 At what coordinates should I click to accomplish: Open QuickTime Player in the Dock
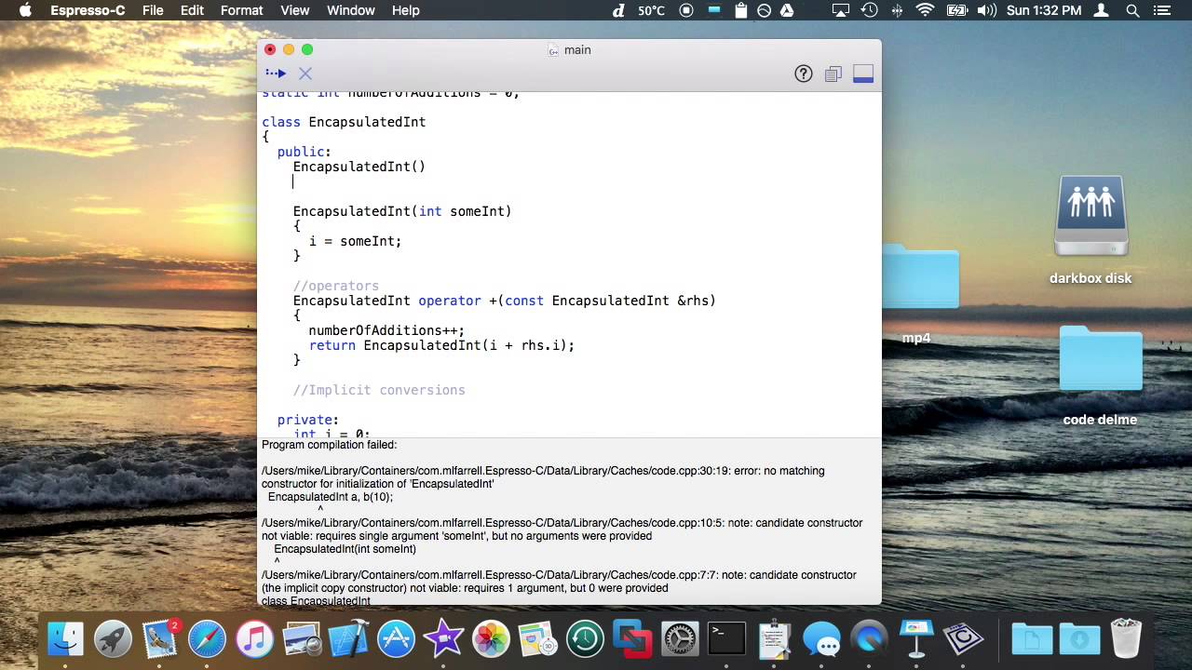click(x=869, y=638)
